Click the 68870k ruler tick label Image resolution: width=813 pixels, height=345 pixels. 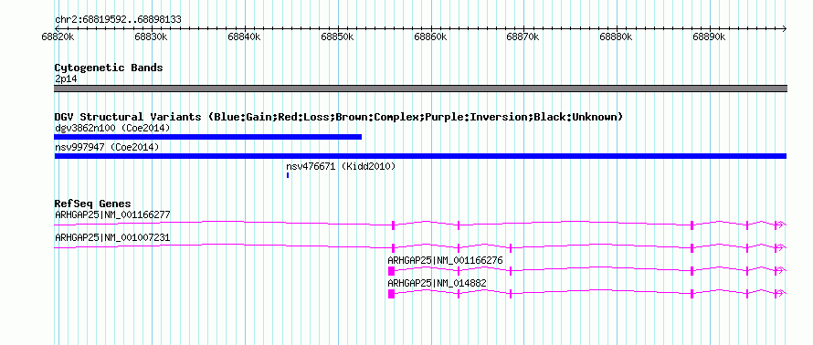(523, 37)
